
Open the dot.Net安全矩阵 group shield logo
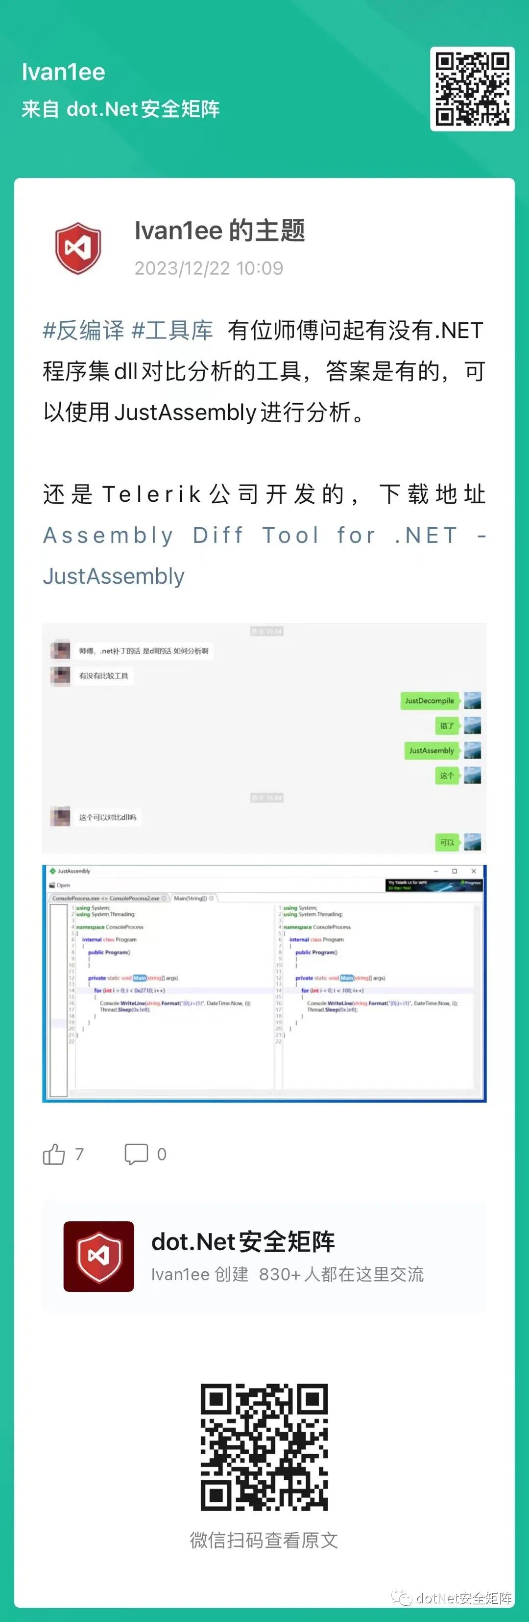pos(99,1256)
